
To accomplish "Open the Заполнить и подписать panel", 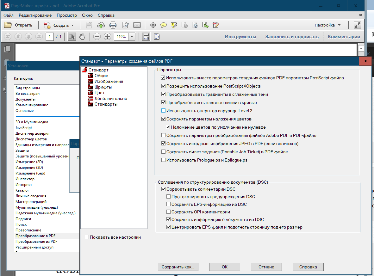I will 292,36.
